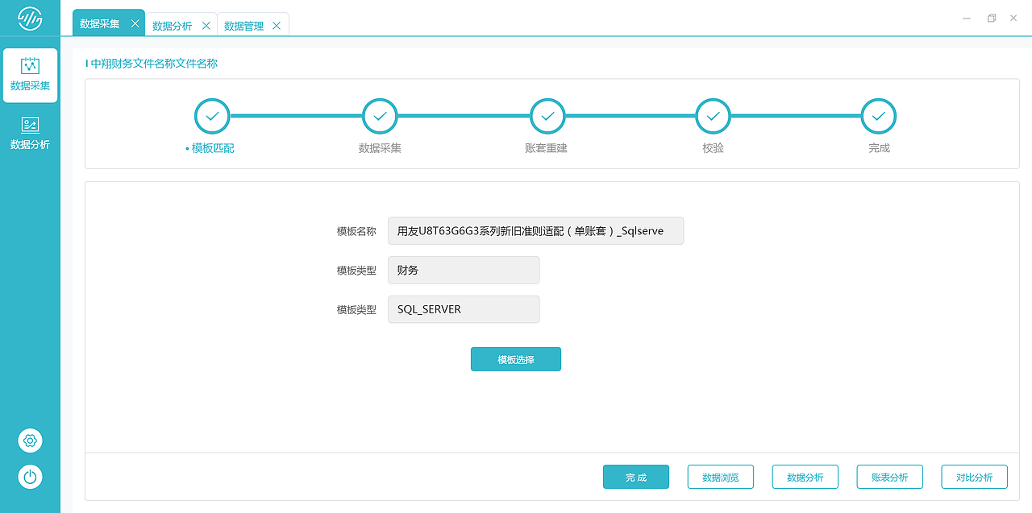The height and width of the screenshot is (513, 1032).
Task: Restore the application window size
Action: pyautogui.click(x=992, y=18)
